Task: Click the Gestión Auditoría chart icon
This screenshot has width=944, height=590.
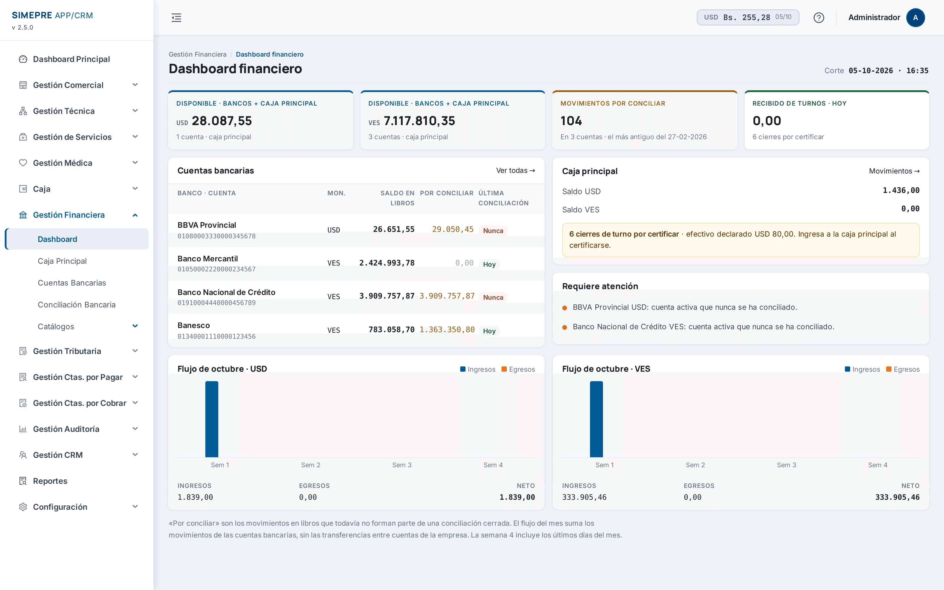Action: [23, 429]
